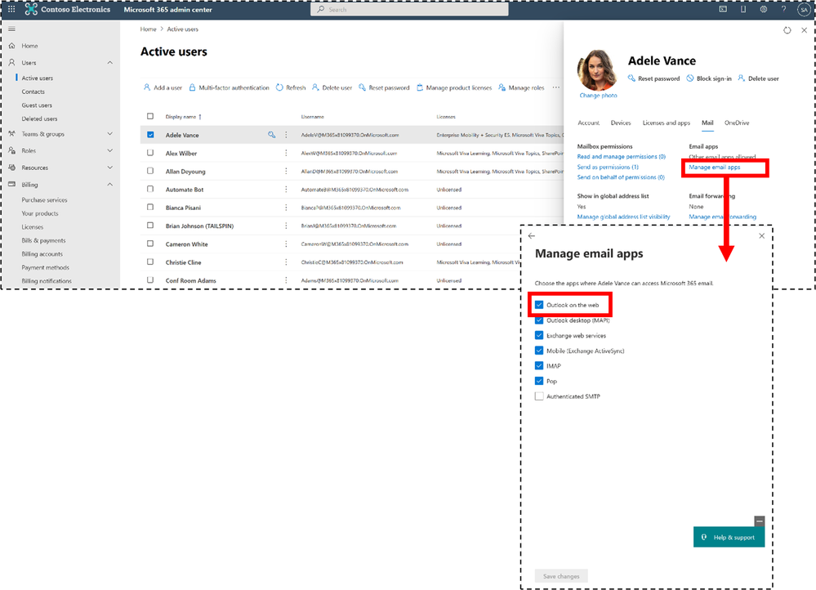Open more actions for Conf Room Adams row

point(286,280)
